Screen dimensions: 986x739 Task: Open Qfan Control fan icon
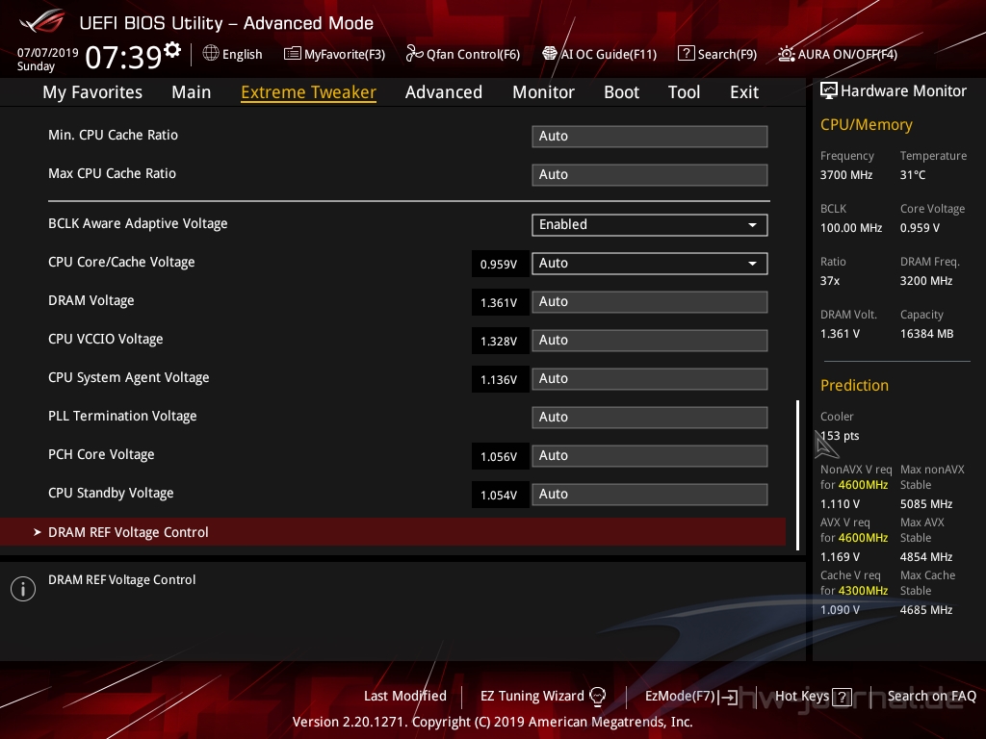pos(414,54)
